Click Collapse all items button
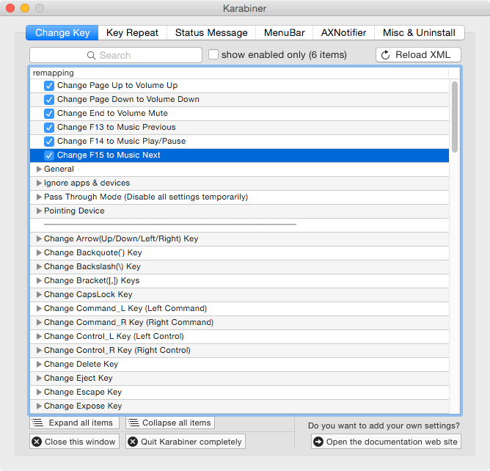 pyautogui.click(x=170, y=423)
